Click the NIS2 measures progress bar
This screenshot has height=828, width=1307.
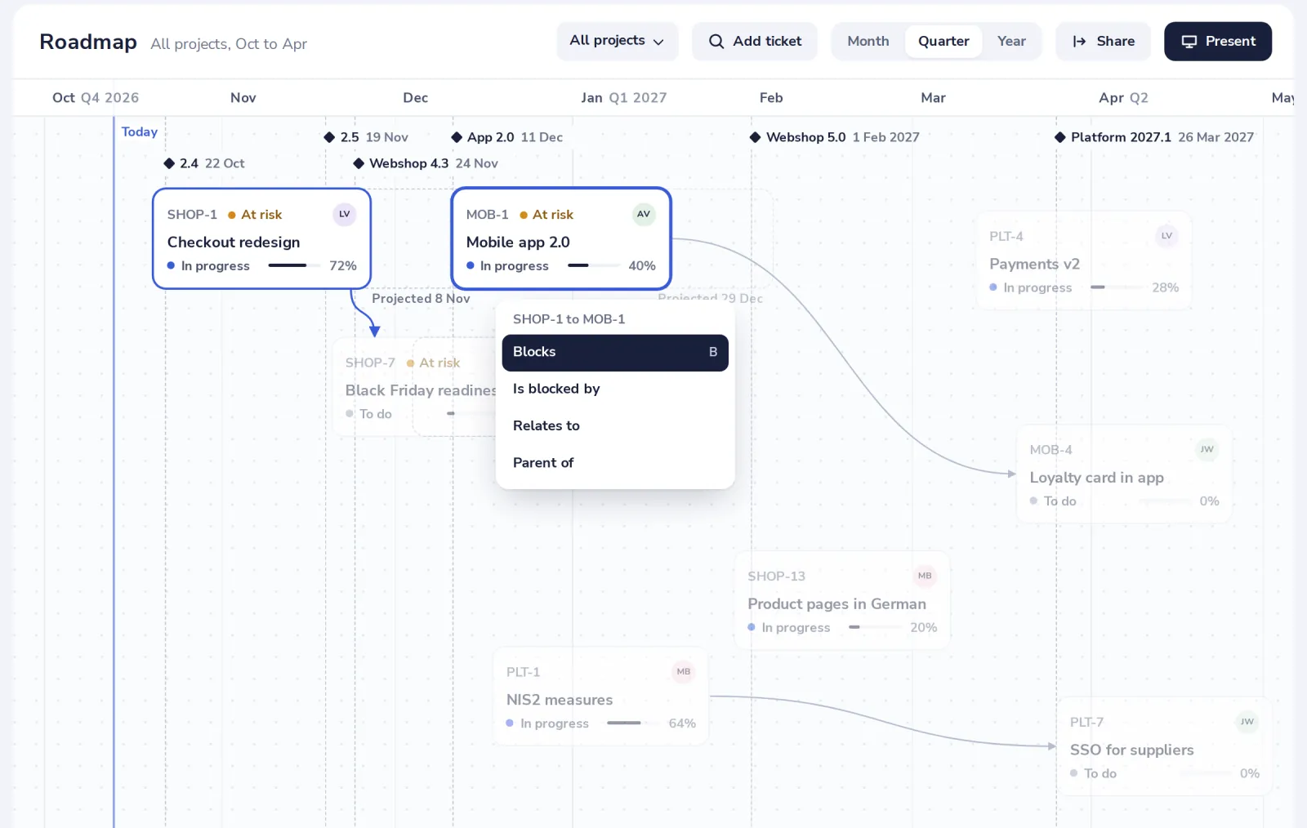[633, 723]
